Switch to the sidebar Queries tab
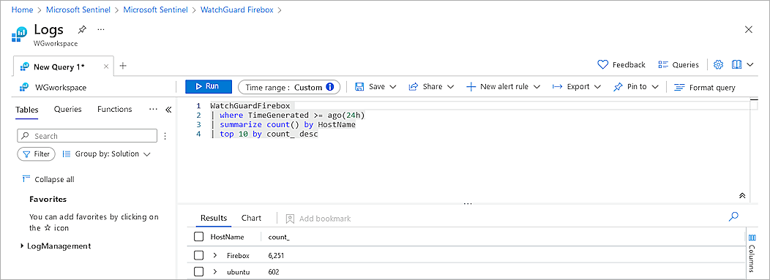This screenshot has width=770, height=280. click(x=68, y=110)
